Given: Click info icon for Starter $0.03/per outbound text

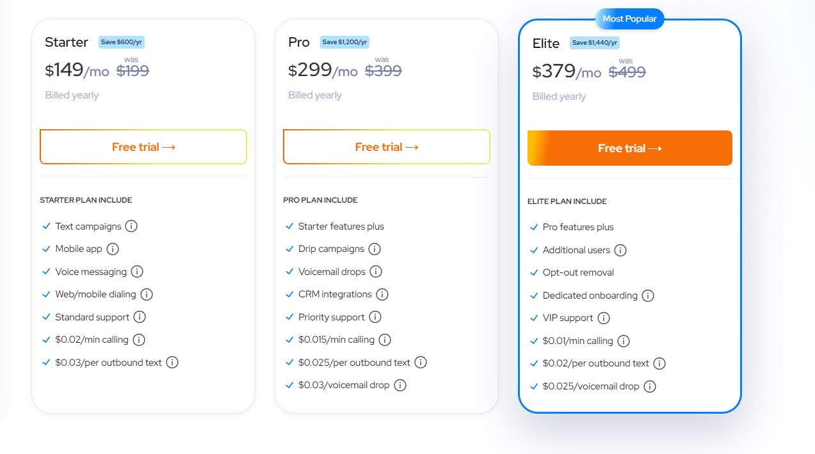Looking at the screenshot, I should point(172,363).
